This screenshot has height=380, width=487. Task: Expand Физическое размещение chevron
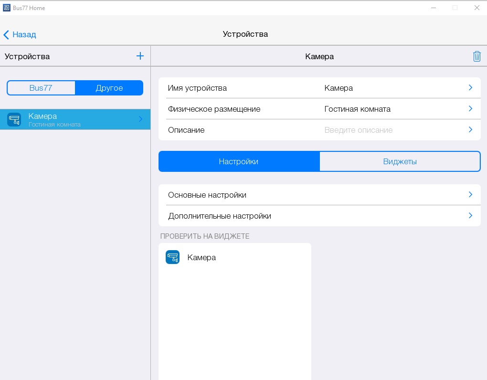470,109
